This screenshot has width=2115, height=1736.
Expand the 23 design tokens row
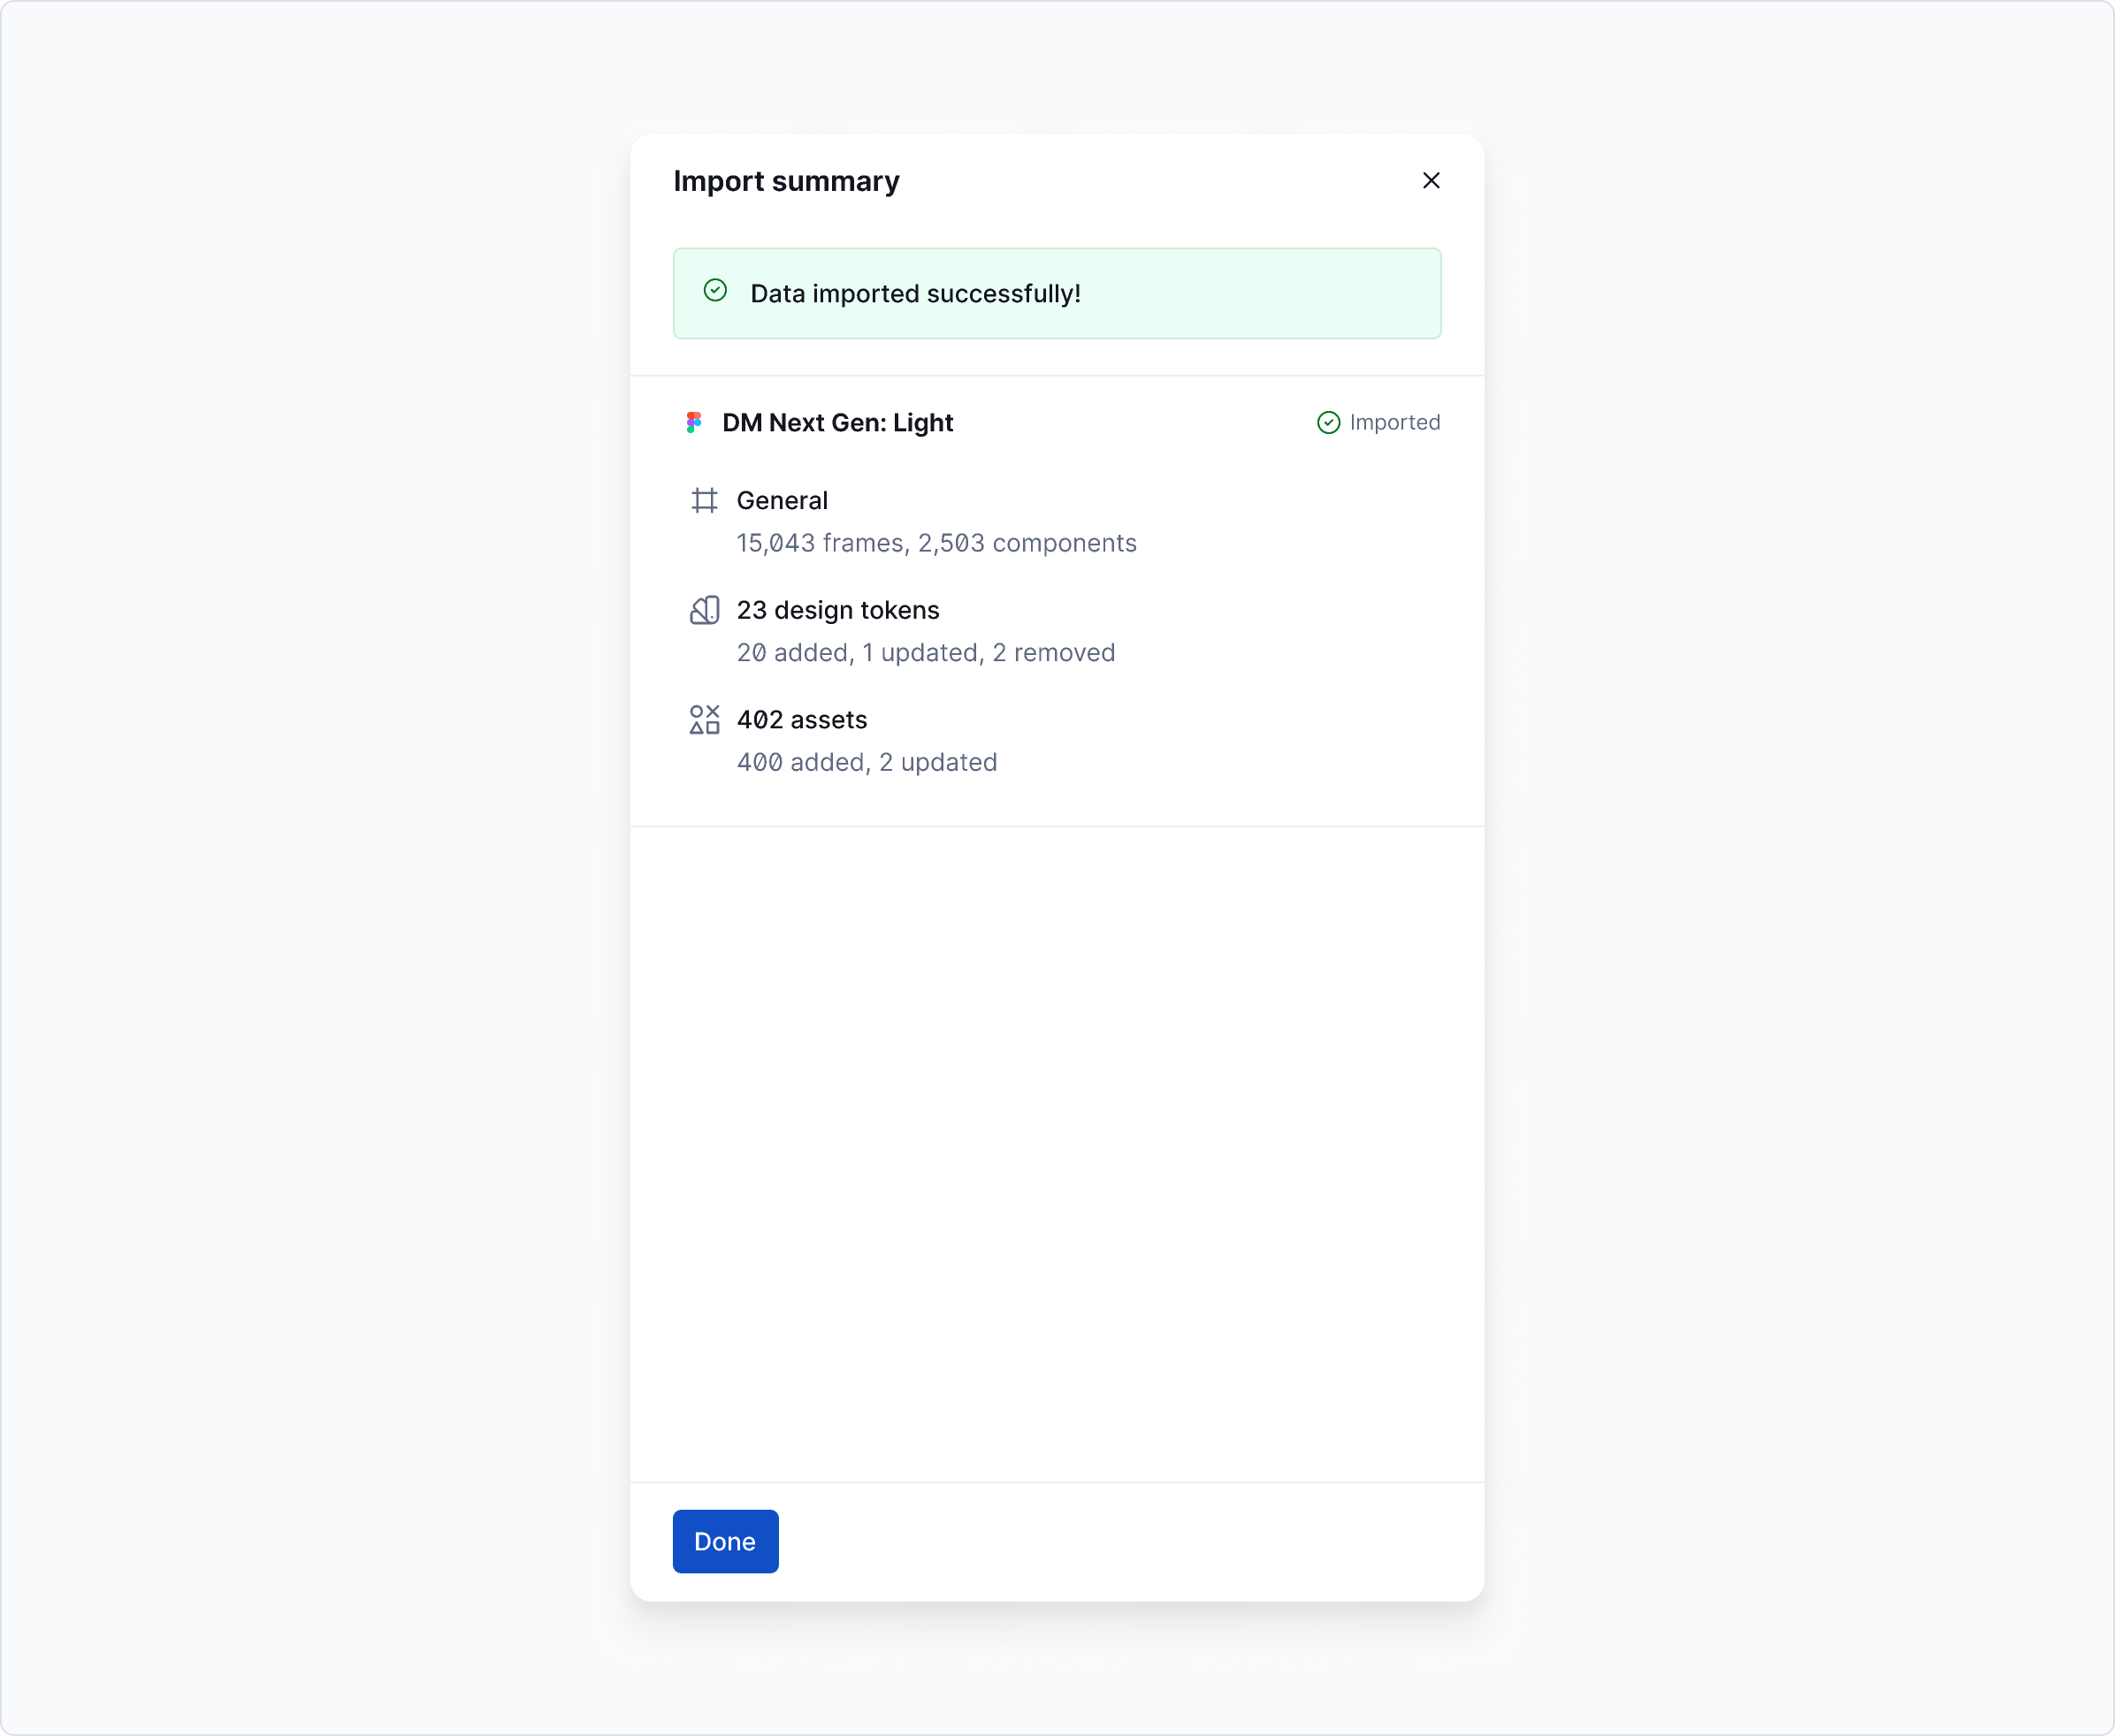837,610
